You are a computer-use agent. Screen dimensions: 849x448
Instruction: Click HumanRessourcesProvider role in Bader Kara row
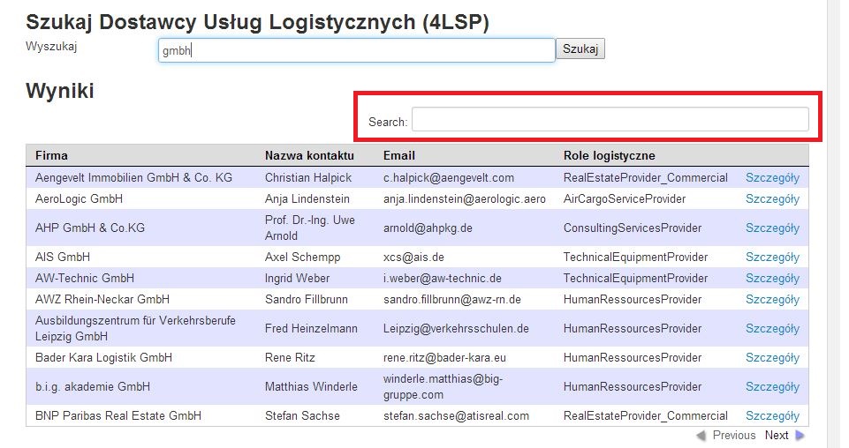pyautogui.click(x=633, y=358)
